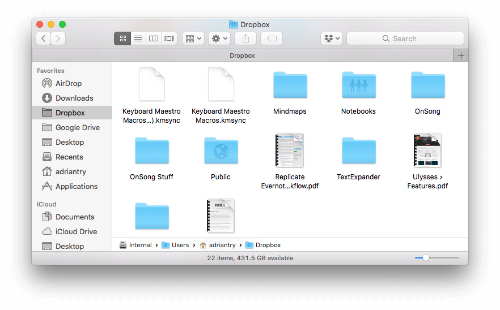Adjust the icon size slider
This screenshot has width=500, height=310.
[426, 258]
